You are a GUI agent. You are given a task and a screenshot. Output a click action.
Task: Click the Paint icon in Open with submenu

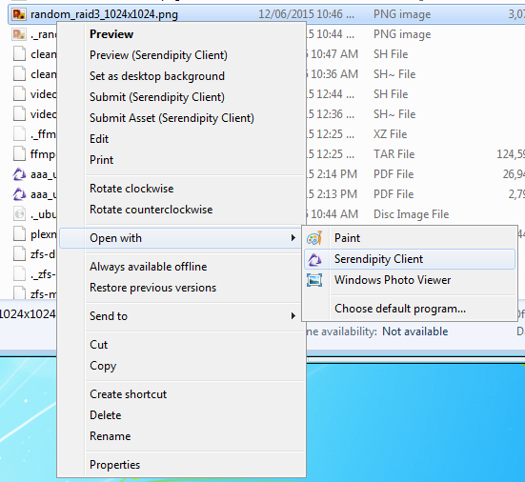pos(314,238)
